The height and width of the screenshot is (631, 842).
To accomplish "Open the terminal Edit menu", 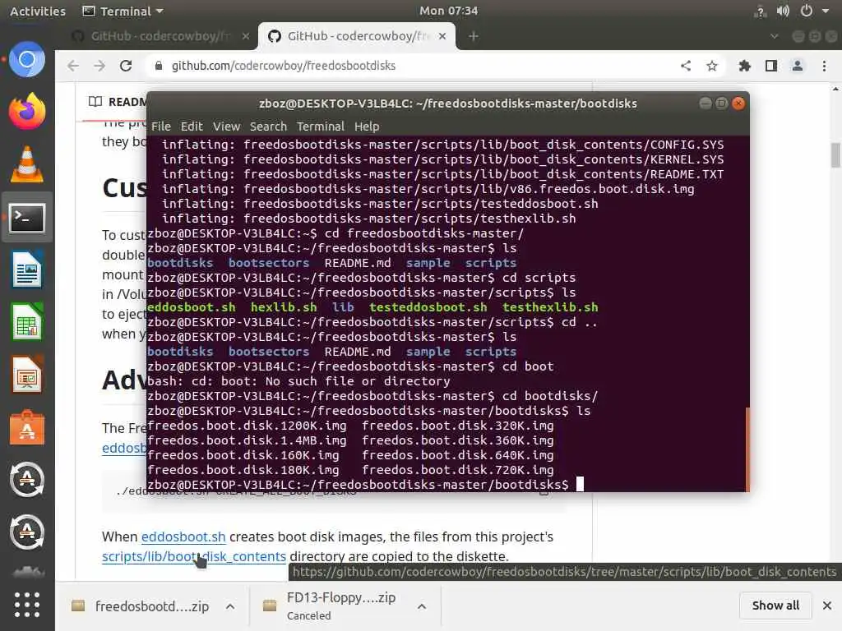I will point(192,126).
